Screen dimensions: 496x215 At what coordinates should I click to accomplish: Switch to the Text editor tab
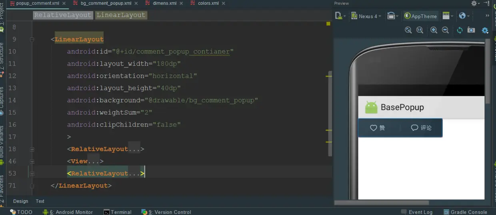click(40, 201)
